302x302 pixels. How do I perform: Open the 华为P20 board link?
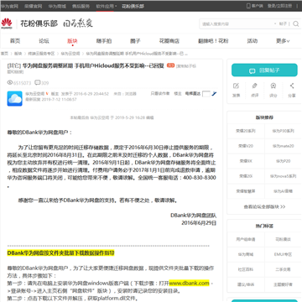pos(284,161)
